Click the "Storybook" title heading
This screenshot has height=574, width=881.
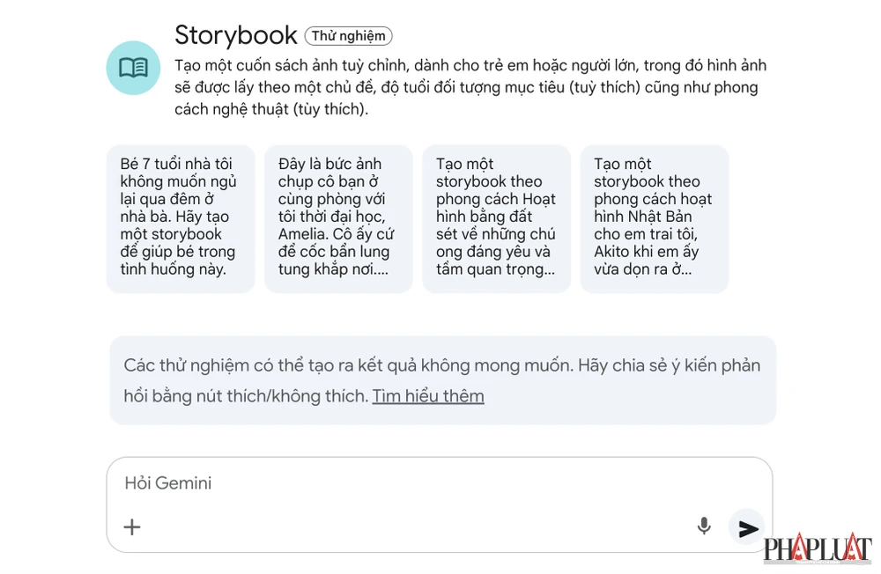tap(236, 35)
